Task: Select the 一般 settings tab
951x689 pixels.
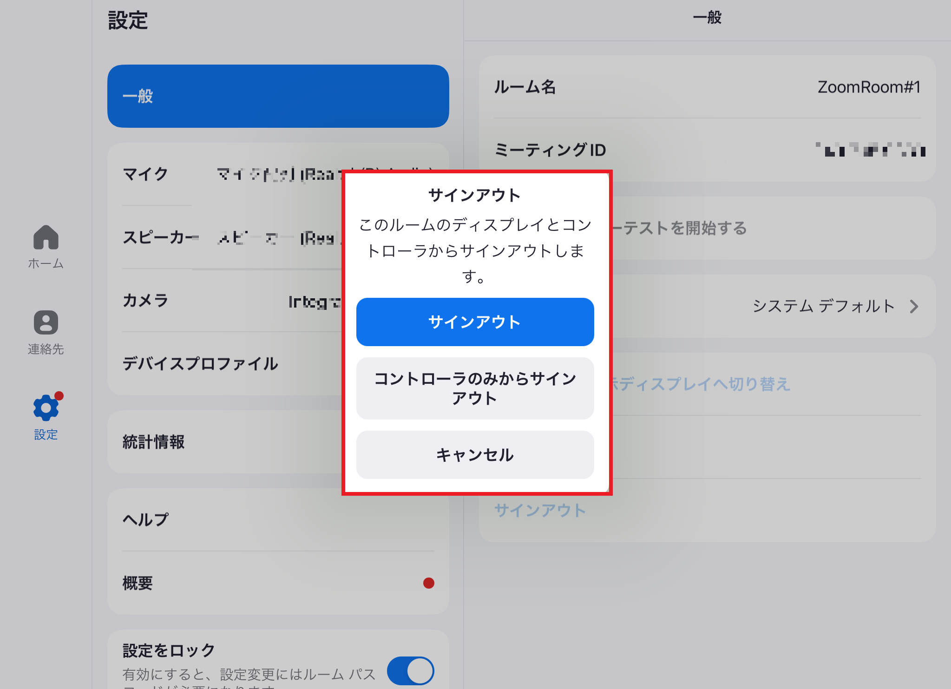Action: pyautogui.click(x=278, y=96)
